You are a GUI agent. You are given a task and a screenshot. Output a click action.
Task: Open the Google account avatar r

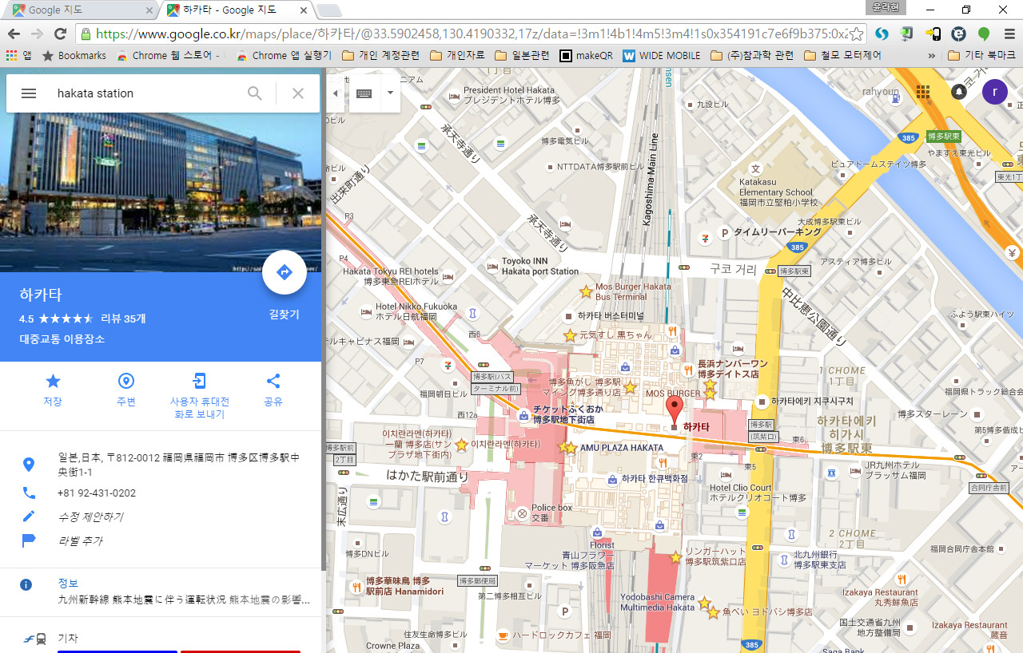point(995,92)
